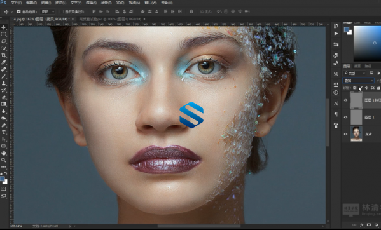Select the Brush tool
The height and width of the screenshot is (230, 381).
pos(4,76)
